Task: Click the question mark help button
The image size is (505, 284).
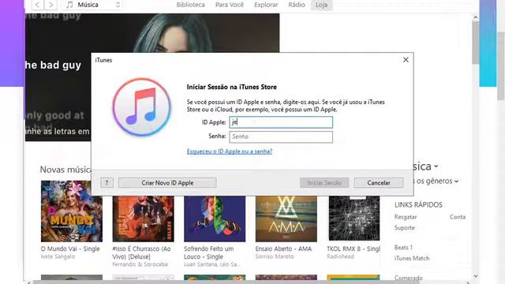Action: (107, 183)
